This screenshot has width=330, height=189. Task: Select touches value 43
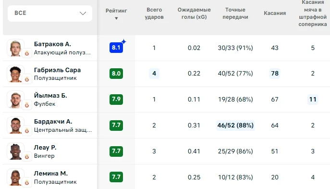275,48
